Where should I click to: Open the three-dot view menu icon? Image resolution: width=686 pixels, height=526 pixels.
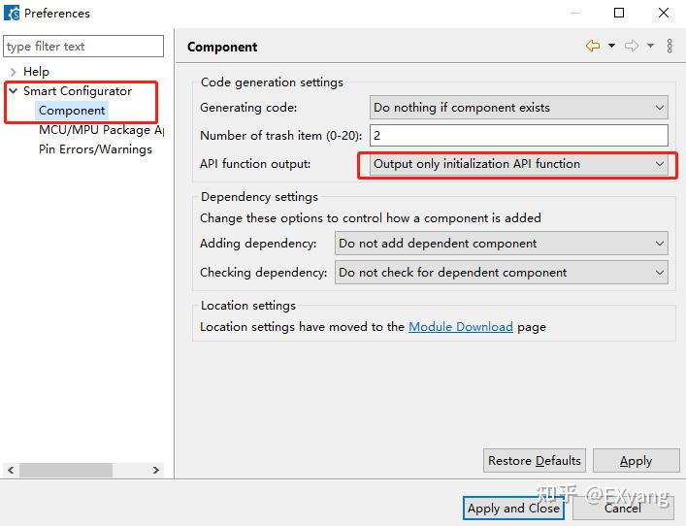click(x=669, y=47)
